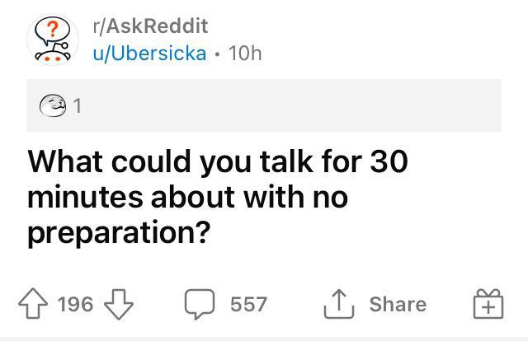Visit u/Ubersicka's profile
The width and height of the screenshot is (528, 341).
click(149, 53)
